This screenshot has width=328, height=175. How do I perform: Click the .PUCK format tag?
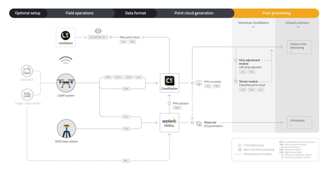(118, 77)
